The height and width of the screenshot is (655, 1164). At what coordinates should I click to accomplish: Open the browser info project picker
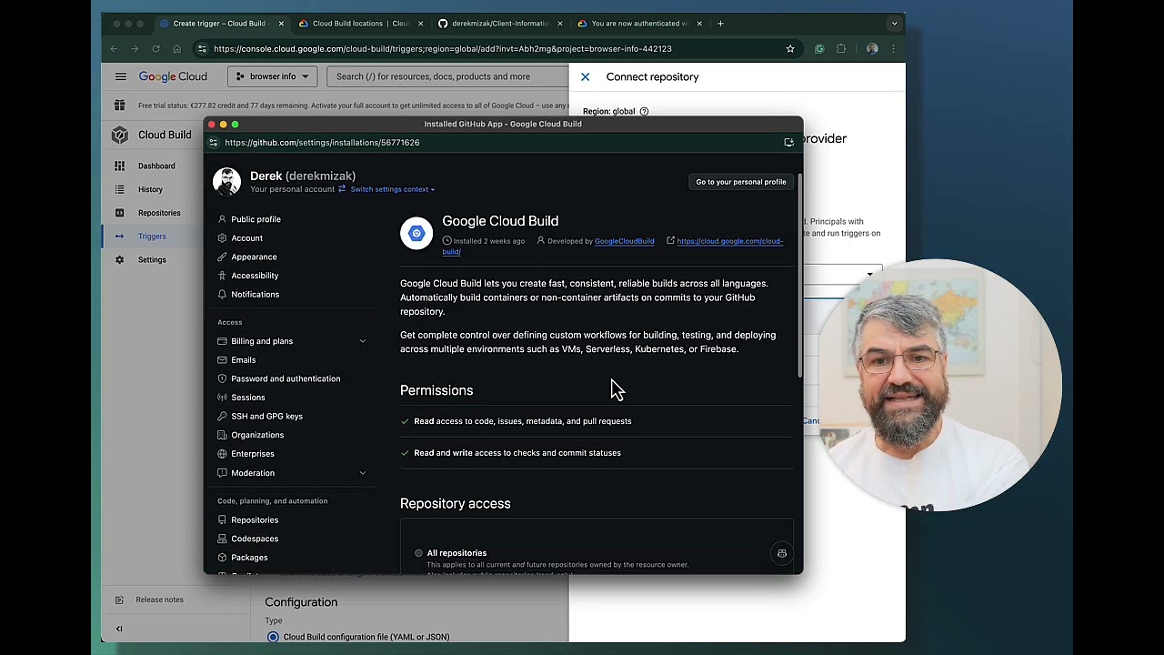(x=272, y=76)
